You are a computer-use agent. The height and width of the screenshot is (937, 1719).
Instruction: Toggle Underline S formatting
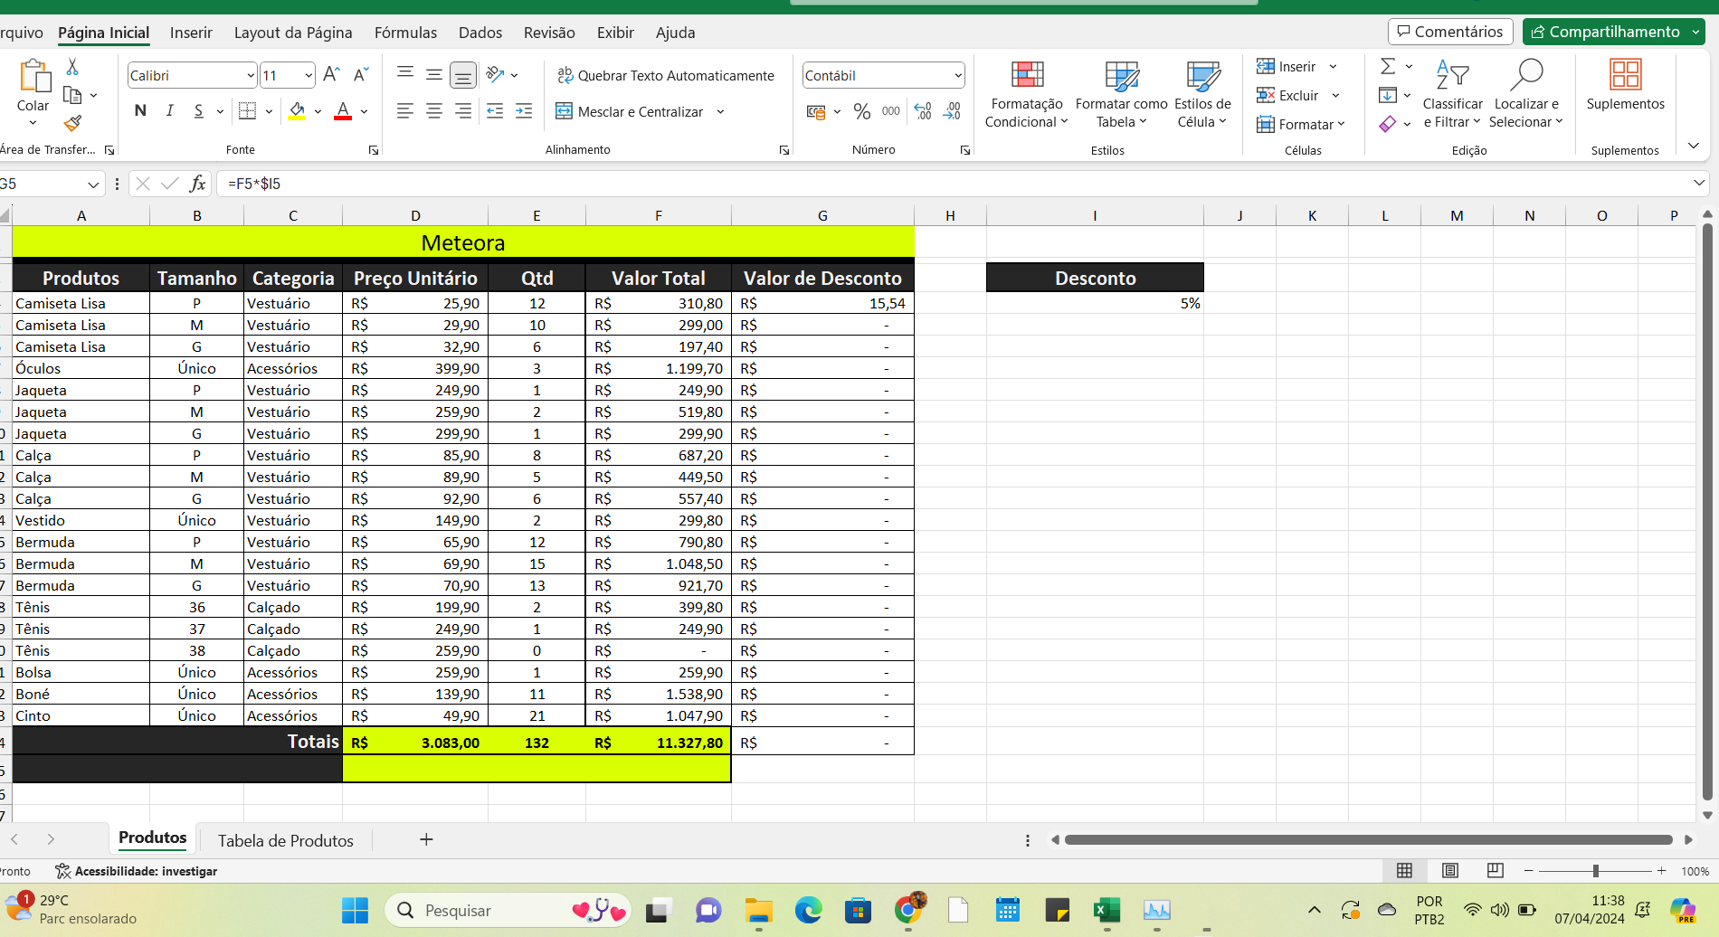coord(198,111)
